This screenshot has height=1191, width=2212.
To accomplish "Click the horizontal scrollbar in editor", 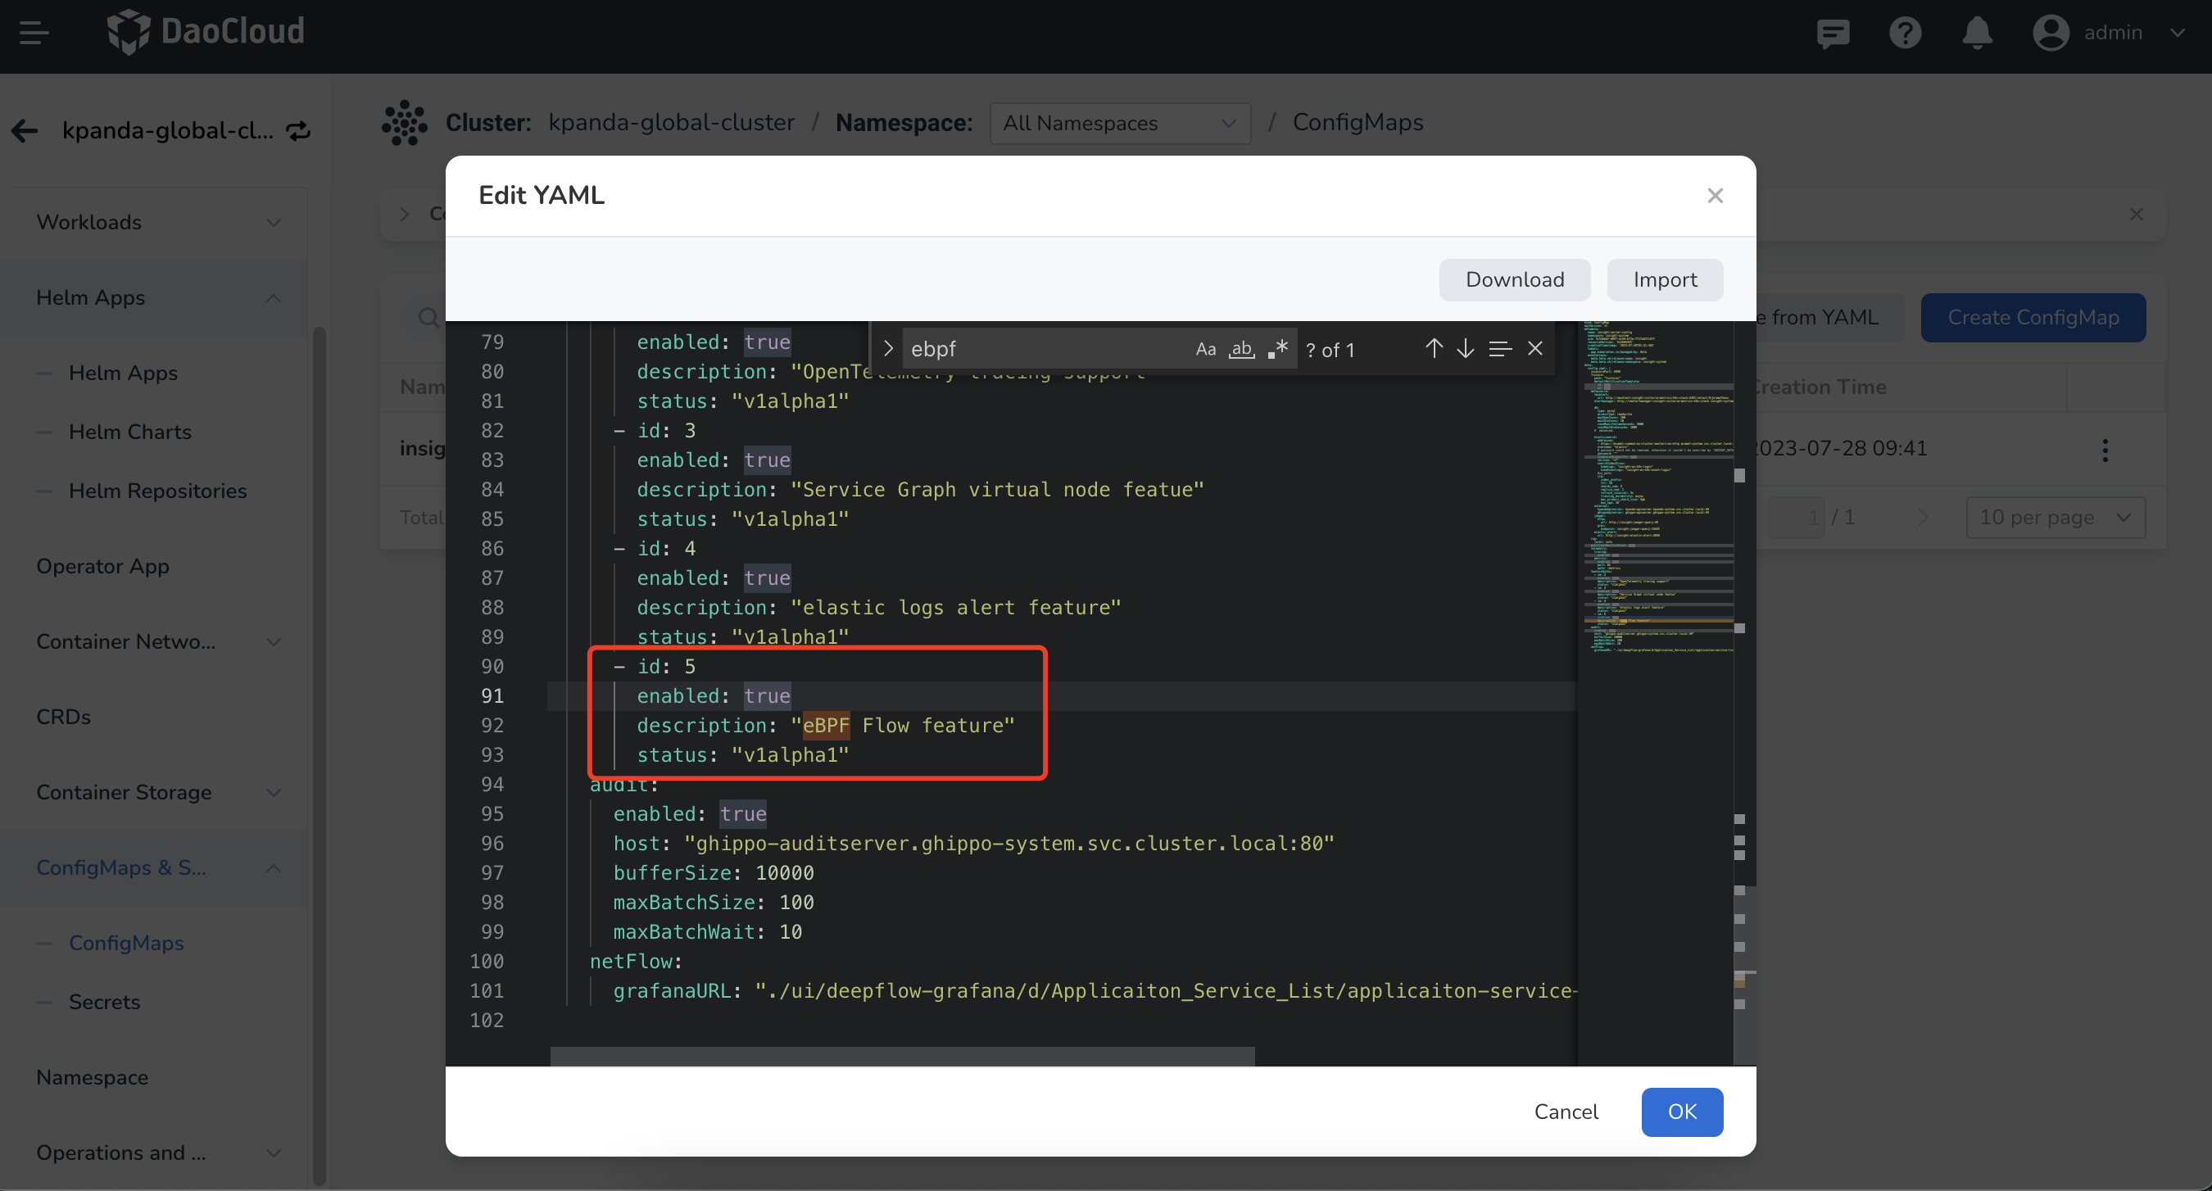I will [902, 1055].
